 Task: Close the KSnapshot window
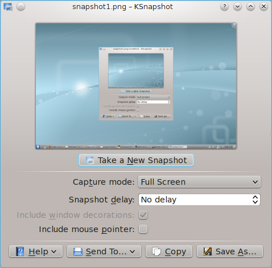[x=263, y=7]
